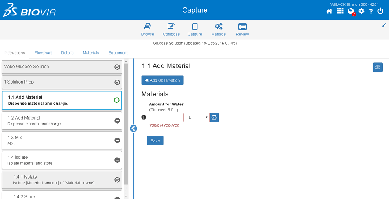Open the Manage gears icon
The height and width of the screenshot is (200, 389).
coord(218,27)
